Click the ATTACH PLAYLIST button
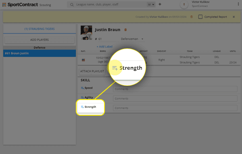Screen dimensions: 242x154 [92, 71]
